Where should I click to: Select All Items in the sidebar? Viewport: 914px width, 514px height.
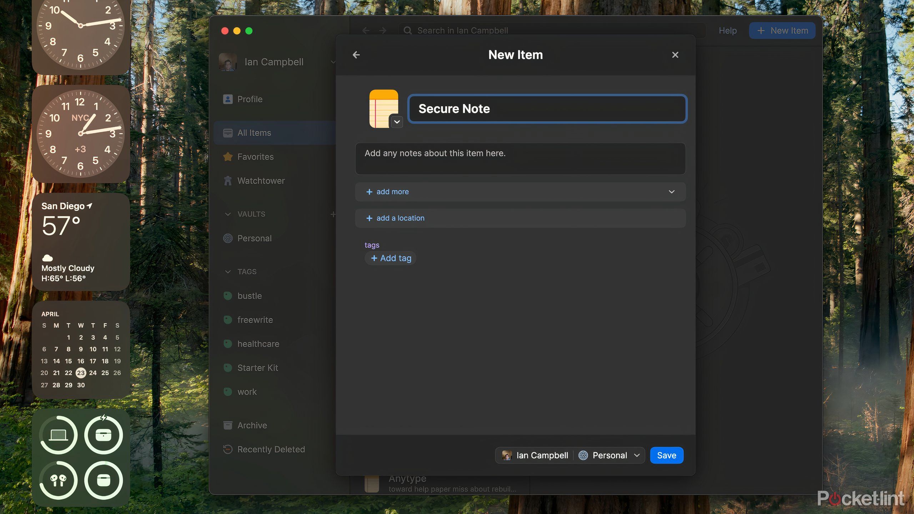coord(275,133)
